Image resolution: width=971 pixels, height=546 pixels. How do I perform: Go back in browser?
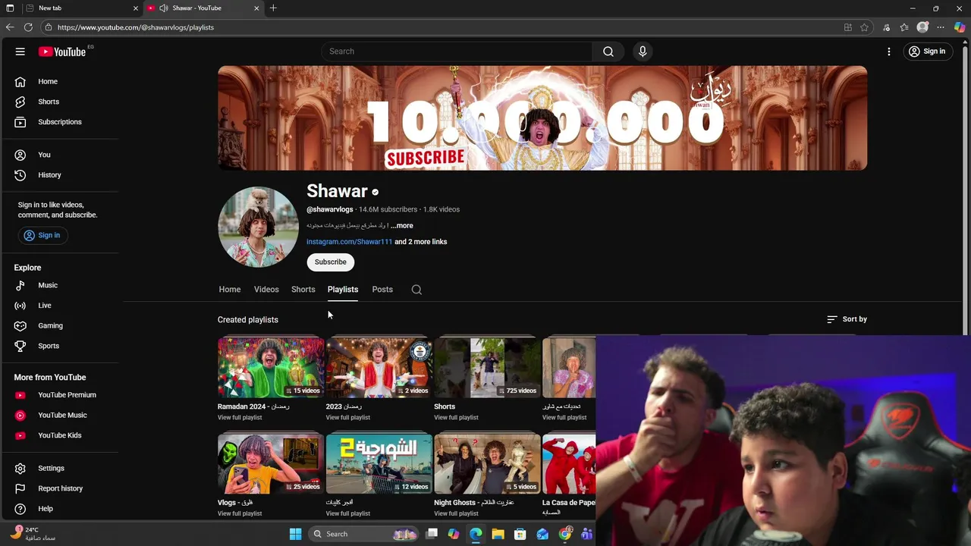pyautogui.click(x=10, y=27)
